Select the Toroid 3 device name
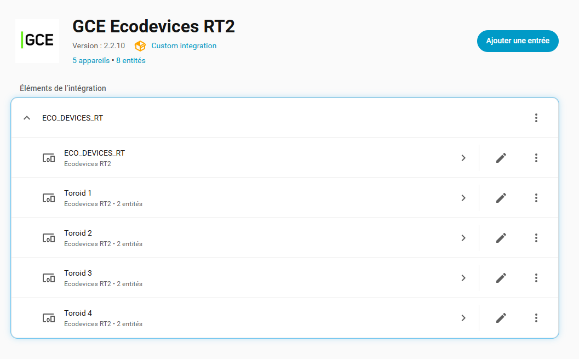Image resolution: width=579 pixels, height=359 pixels. pos(78,273)
